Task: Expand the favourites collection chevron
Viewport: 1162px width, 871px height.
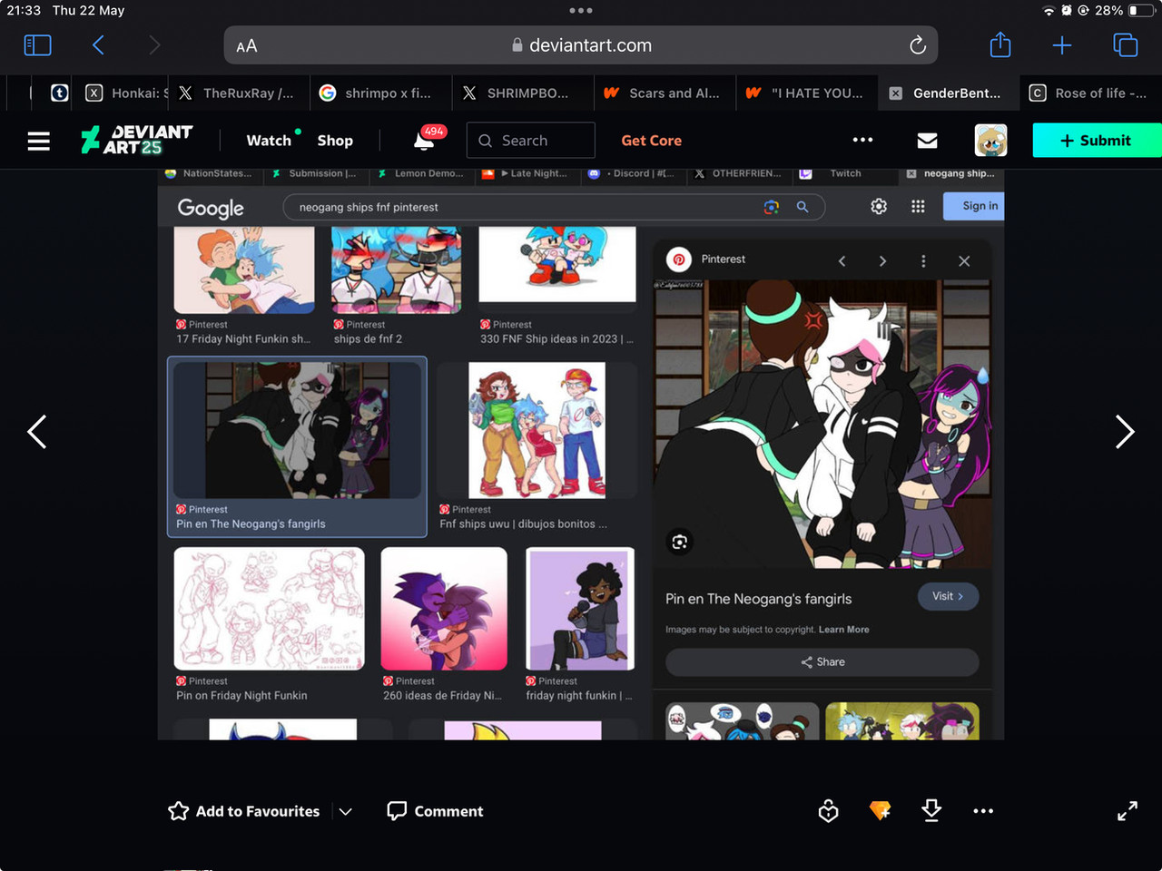Action: tap(346, 812)
